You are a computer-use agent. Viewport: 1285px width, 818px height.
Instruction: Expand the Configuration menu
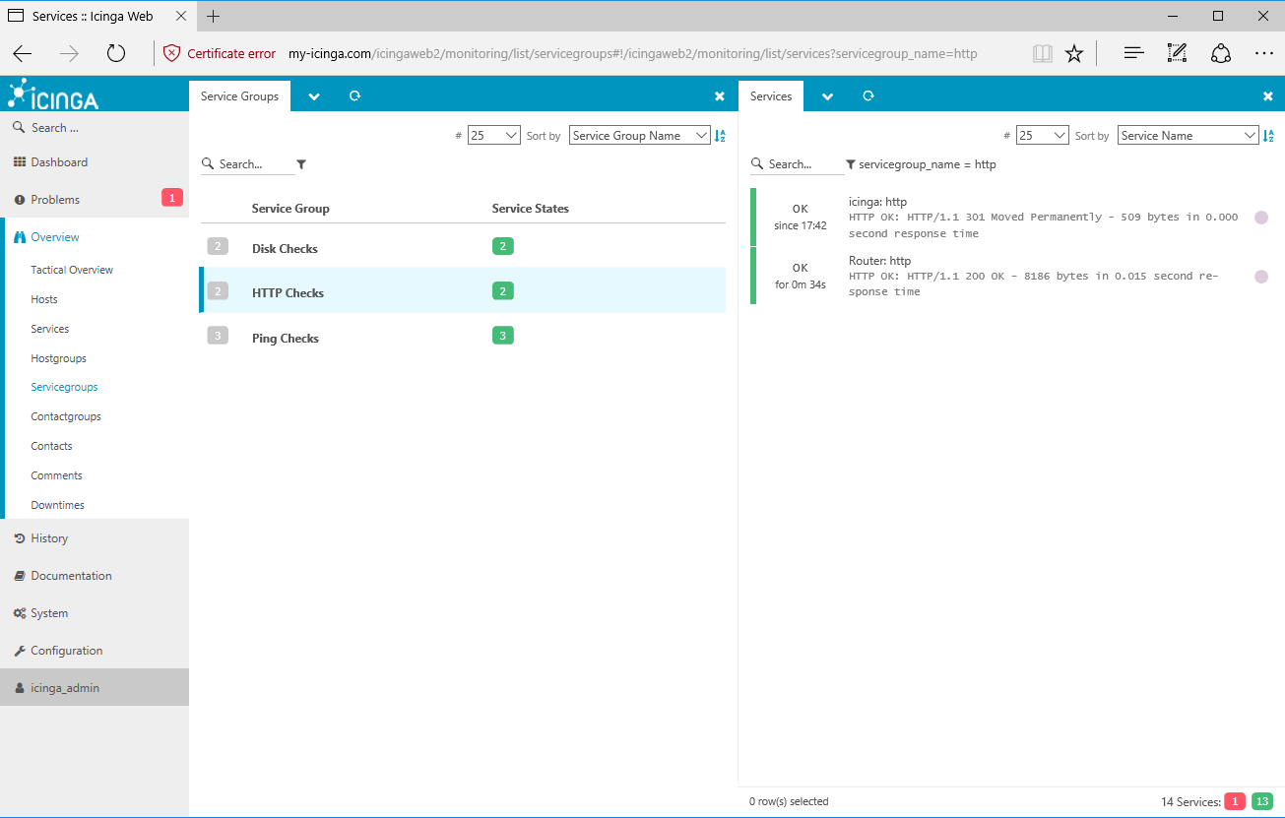tap(66, 651)
